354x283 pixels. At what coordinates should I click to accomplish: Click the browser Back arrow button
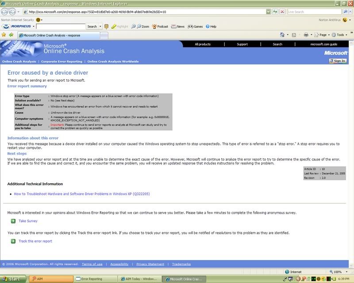6,11
